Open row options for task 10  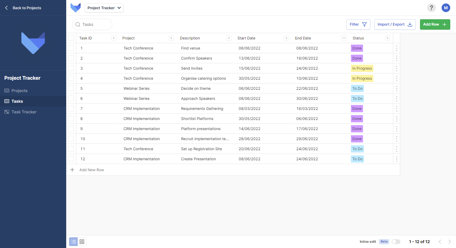pyautogui.click(x=396, y=139)
